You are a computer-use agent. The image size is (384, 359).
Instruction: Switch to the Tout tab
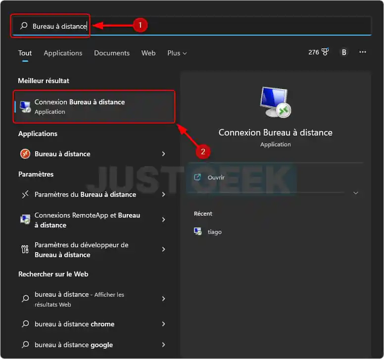click(x=25, y=53)
